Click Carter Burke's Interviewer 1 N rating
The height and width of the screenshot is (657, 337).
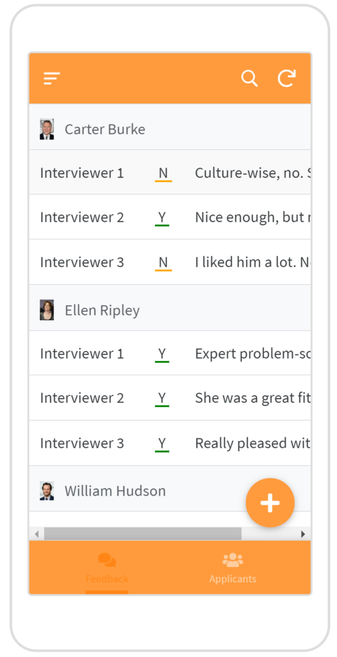[163, 173]
